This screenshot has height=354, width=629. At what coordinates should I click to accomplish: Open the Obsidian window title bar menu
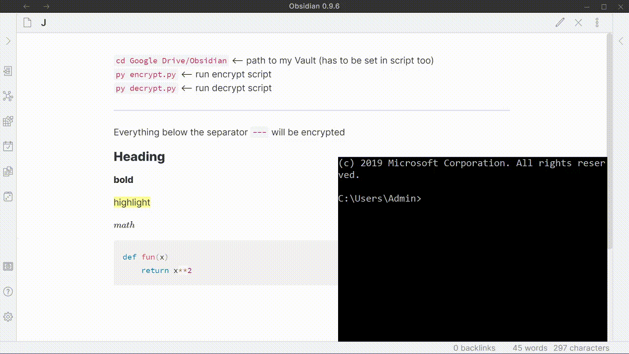coord(314,6)
